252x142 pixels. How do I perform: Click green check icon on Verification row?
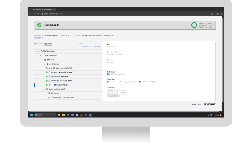(x=49, y=93)
